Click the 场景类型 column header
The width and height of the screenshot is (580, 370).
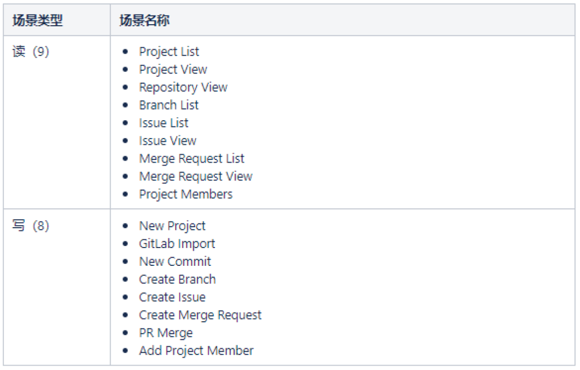(38, 21)
